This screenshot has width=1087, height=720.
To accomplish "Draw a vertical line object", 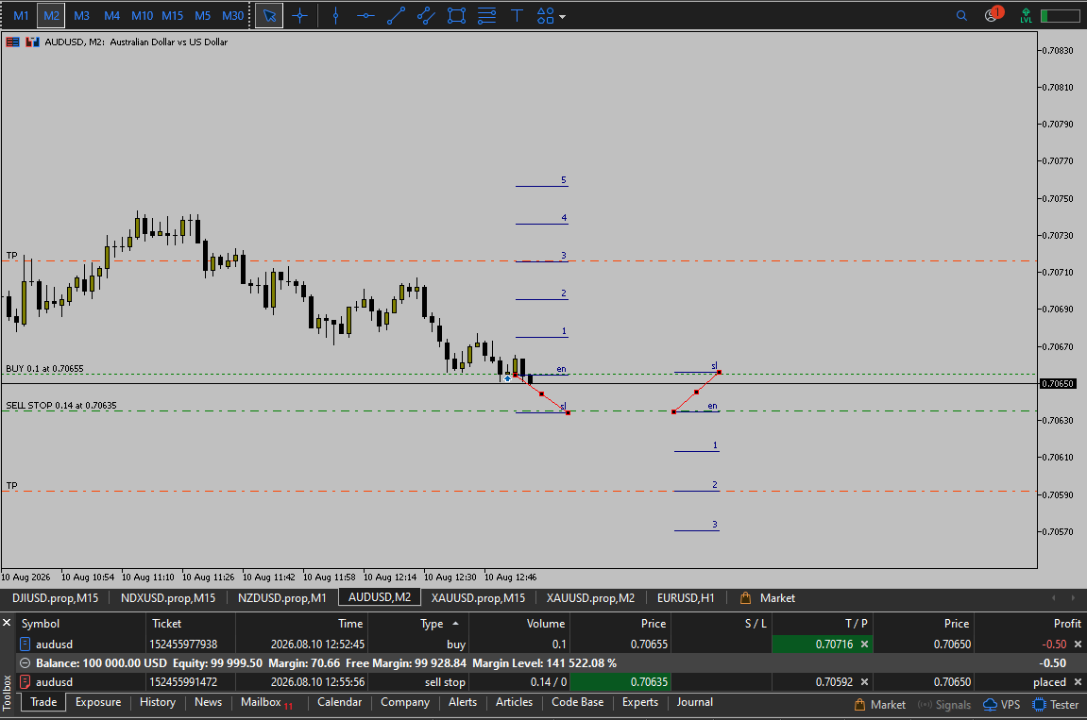I will point(335,15).
